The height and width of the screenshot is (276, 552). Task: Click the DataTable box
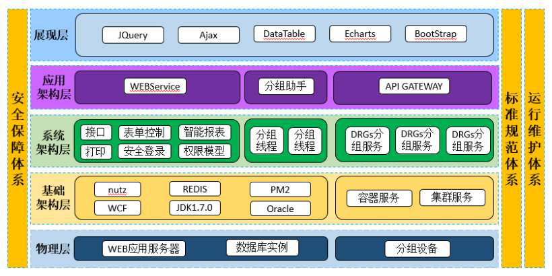coord(284,34)
